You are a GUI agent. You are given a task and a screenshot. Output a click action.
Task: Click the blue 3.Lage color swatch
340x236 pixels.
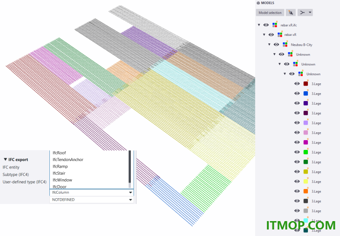[306, 94]
